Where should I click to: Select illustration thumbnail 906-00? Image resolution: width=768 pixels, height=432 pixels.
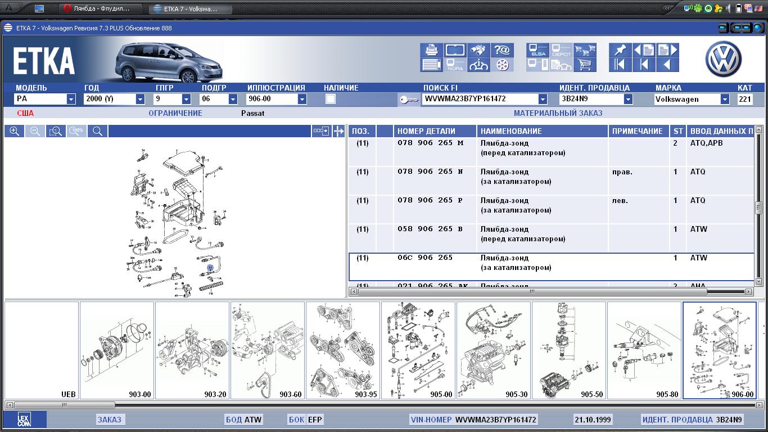719,350
